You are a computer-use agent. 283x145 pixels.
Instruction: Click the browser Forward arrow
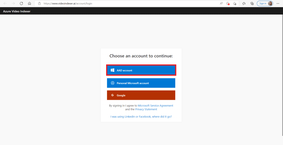(x=13, y=4)
